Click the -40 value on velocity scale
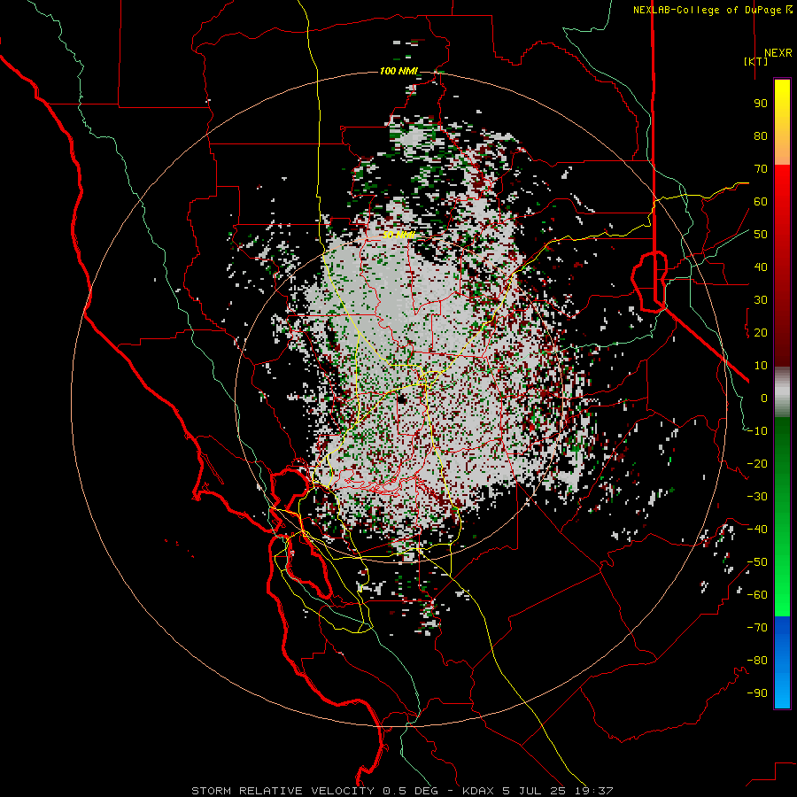797x797 pixels. (x=757, y=530)
